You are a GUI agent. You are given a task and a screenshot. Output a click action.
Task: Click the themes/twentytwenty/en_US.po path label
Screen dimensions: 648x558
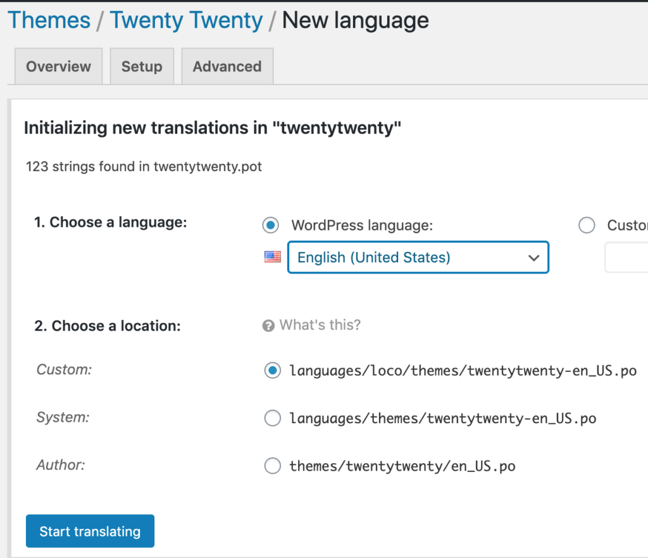click(402, 466)
